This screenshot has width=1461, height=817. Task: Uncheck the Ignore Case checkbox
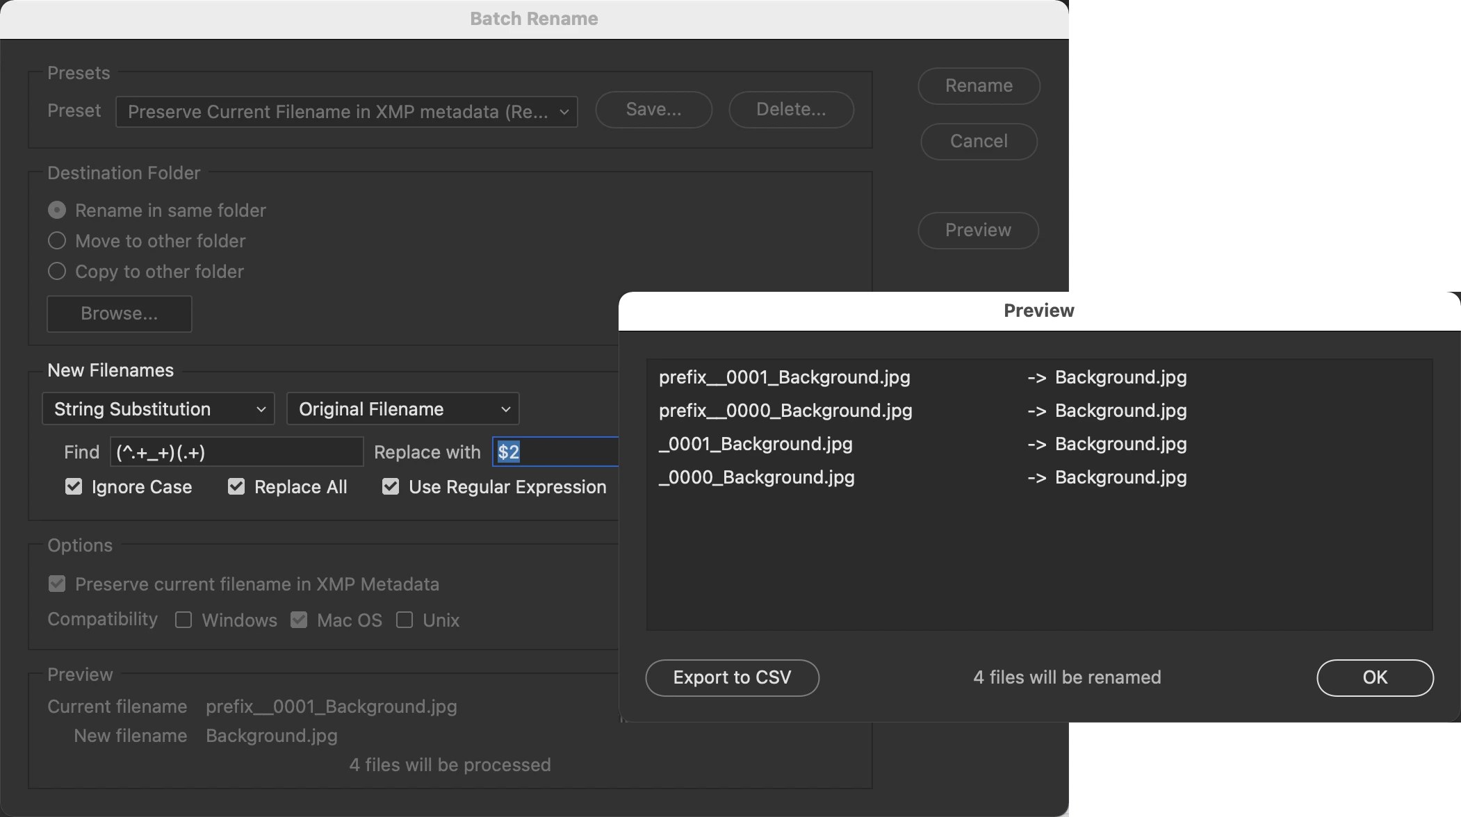[x=74, y=487]
